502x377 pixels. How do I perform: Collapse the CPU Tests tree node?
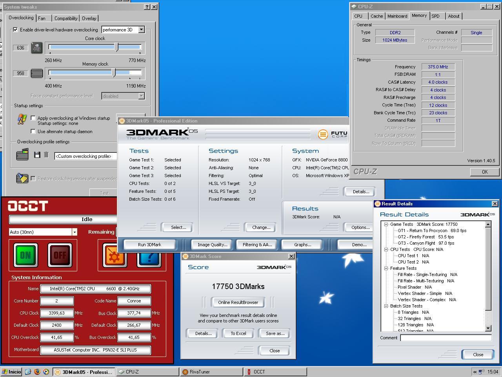pos(386,249)
